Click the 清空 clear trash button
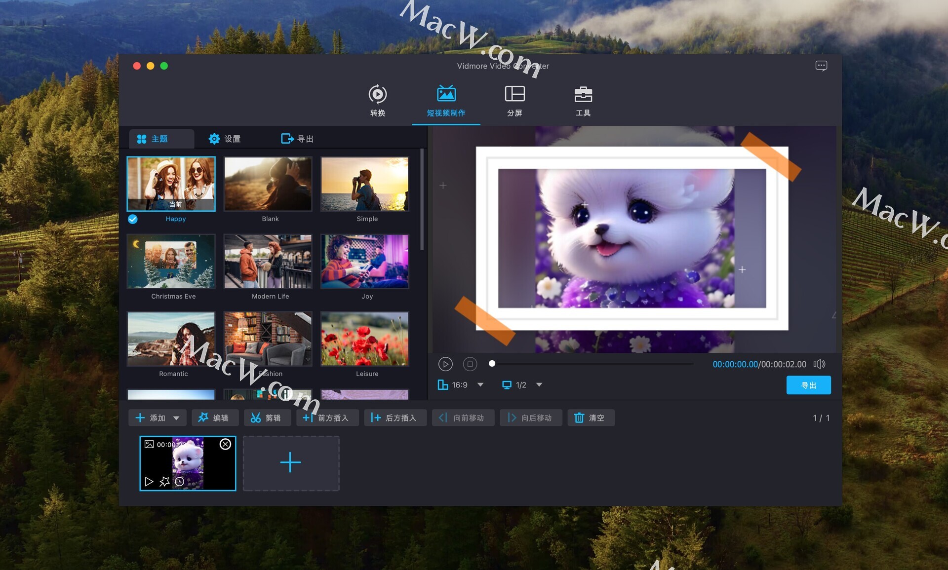948x570 pixels. click(x=591, y=418)
